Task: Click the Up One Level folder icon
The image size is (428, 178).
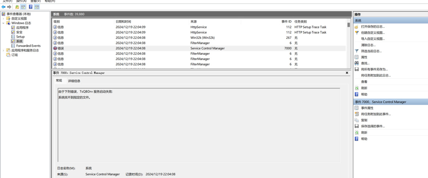Action: pos(17,7)
